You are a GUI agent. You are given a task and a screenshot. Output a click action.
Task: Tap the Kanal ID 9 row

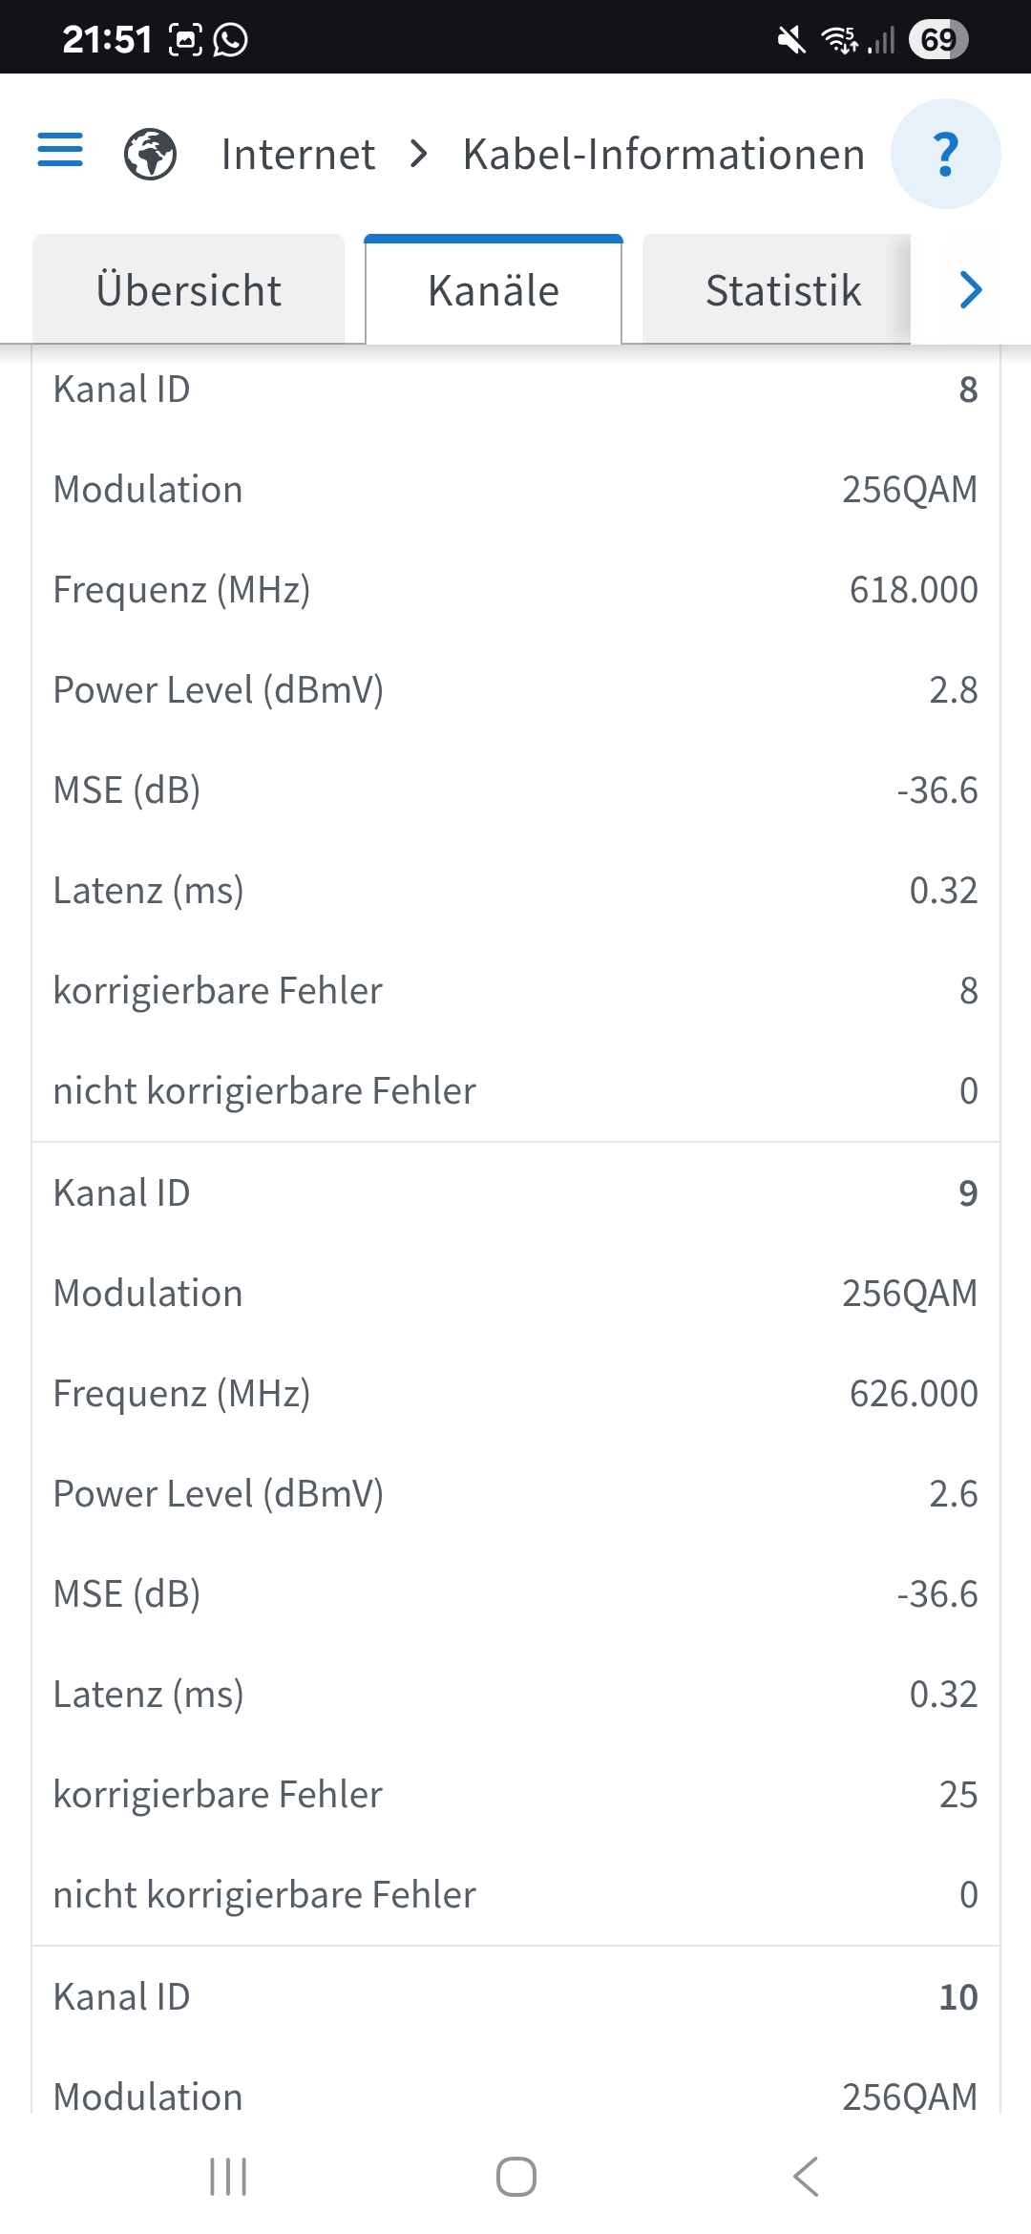[515, 1193]
